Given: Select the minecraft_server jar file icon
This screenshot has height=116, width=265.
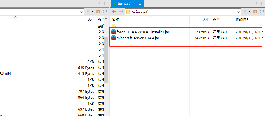Looking at the screenshot, I should coord(114,38).
